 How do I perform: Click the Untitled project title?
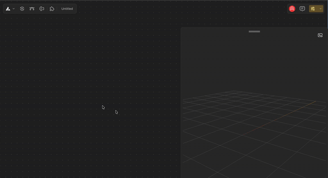click(x=67, y=9)
